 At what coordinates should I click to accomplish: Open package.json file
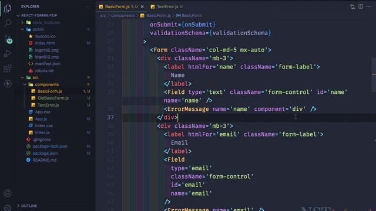coord(45,153)
